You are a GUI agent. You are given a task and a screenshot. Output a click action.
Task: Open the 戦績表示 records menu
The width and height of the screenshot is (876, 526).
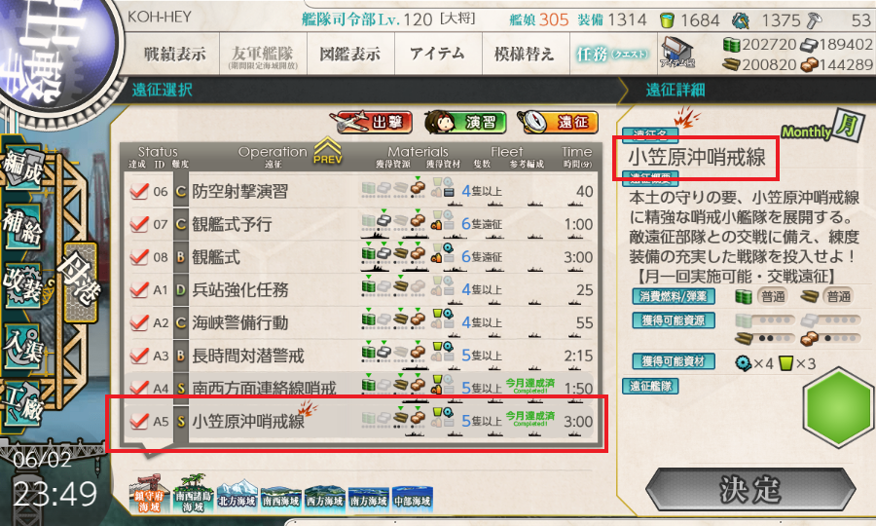point(175,54)
